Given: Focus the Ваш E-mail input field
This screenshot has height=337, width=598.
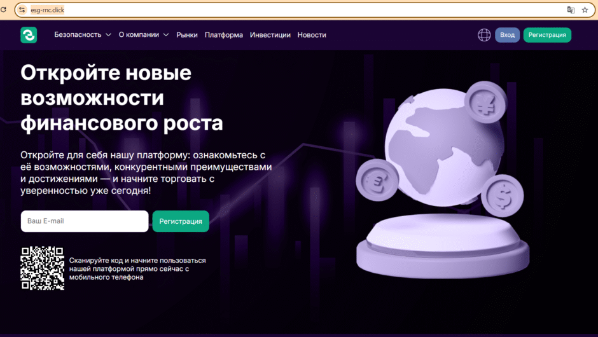Looking at the screenshot, I should tap(85, 221).
